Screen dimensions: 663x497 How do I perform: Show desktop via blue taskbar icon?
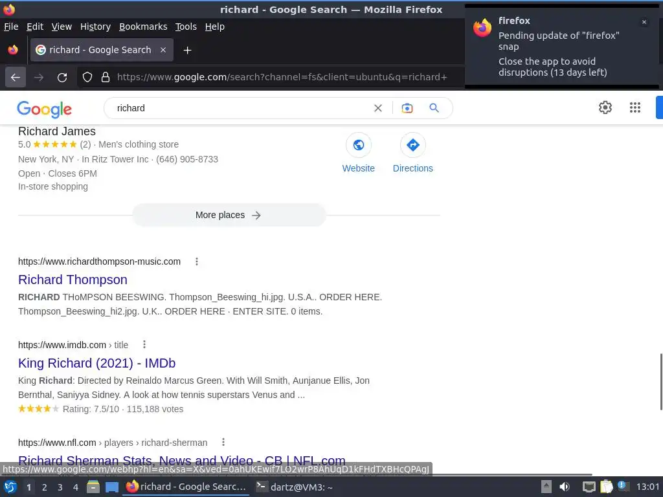coord(111,487)
